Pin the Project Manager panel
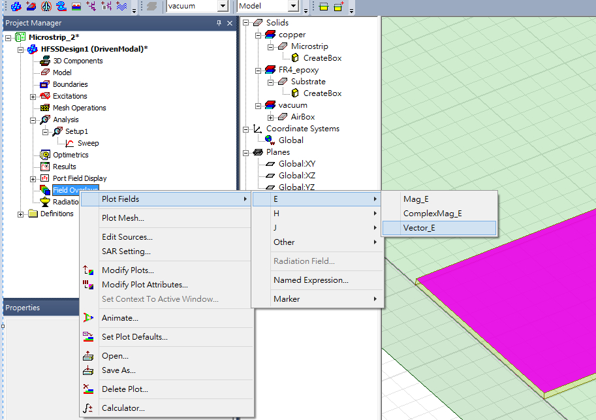The width and height of the screenshot is (596, 420). coord(219,24)
